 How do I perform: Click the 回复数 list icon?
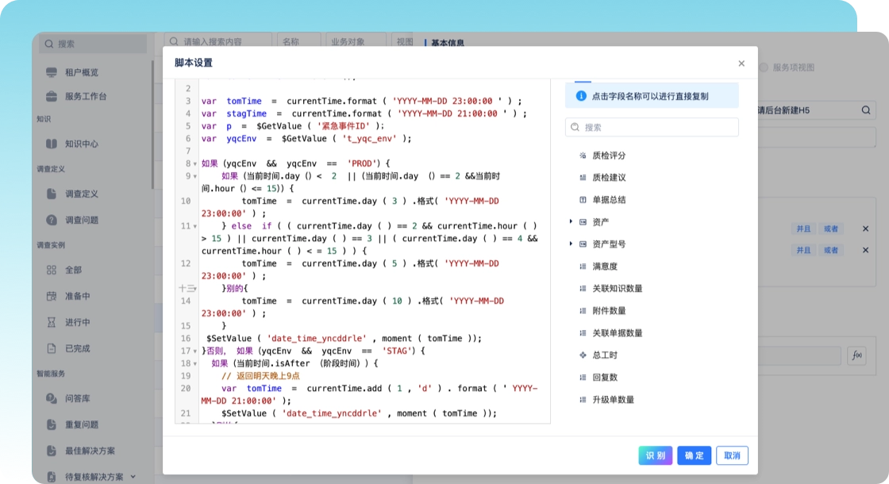[x=583, y=377]
